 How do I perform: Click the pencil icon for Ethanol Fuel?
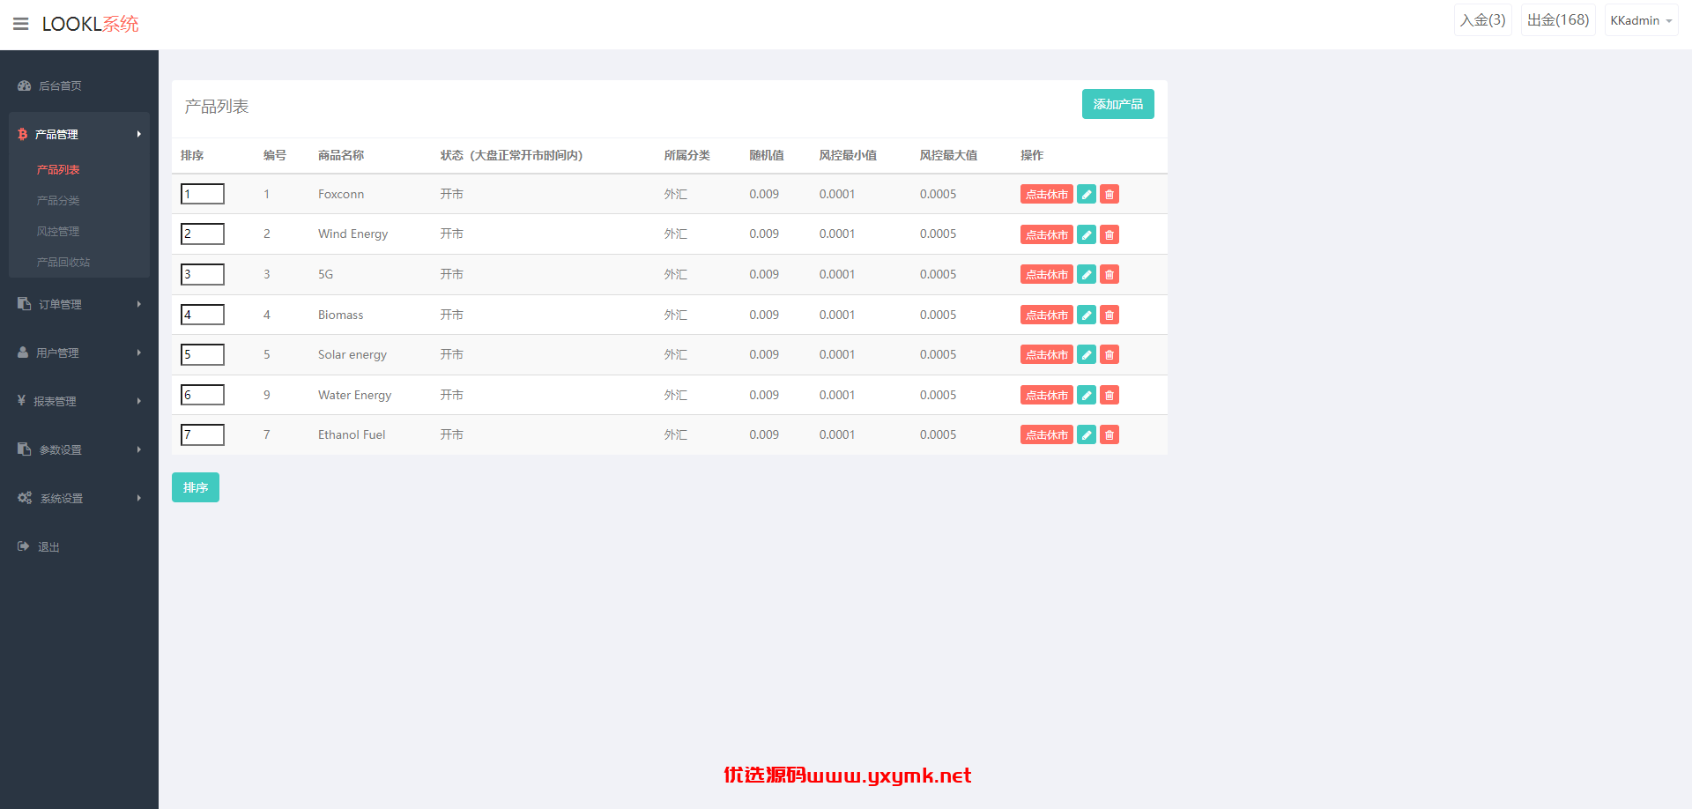click(1087, 434)
